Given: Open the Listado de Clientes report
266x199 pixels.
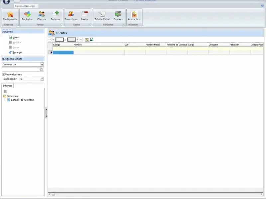Looking at the screenshot, I should pos(22,100).
